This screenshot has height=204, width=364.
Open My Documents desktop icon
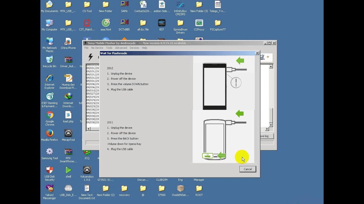click(x=49, y=7)
